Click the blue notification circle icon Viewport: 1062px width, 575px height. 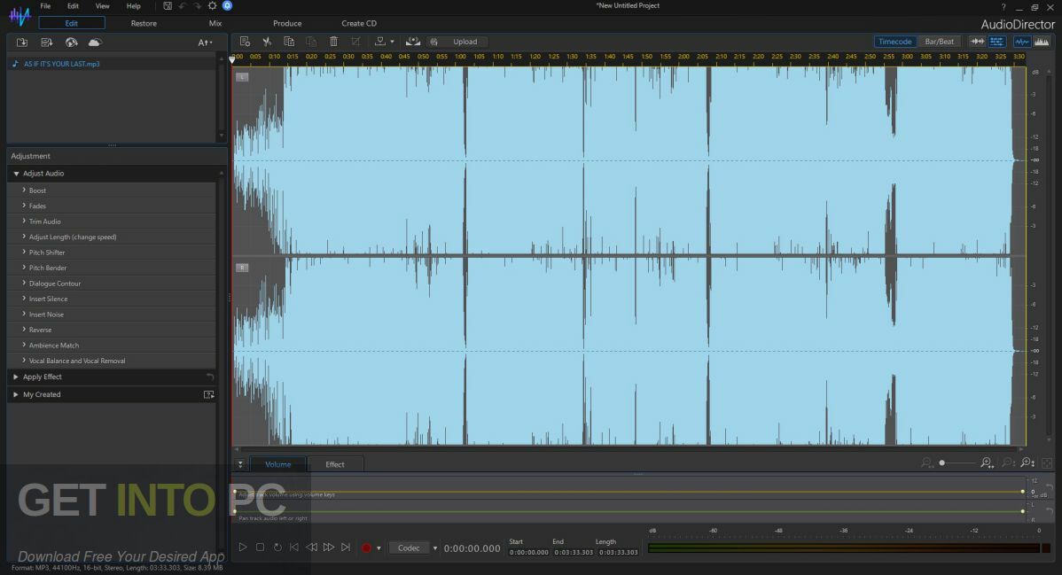click(228, 5)
